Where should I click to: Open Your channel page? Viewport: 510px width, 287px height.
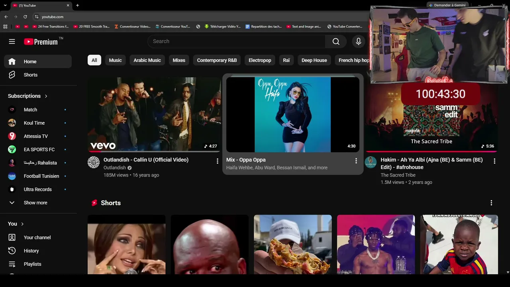click(x=38, y=238)
